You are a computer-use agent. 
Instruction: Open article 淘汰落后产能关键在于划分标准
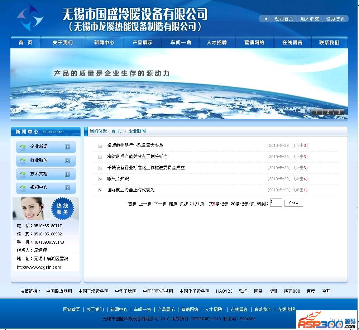(x=137, y=157)
